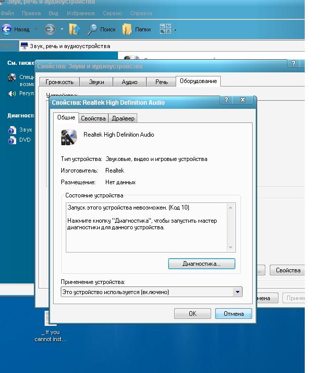Click the address bar showing Звук, речь и аудиоустройства
This screenshot has width=324, height=373.
(162, 46)
